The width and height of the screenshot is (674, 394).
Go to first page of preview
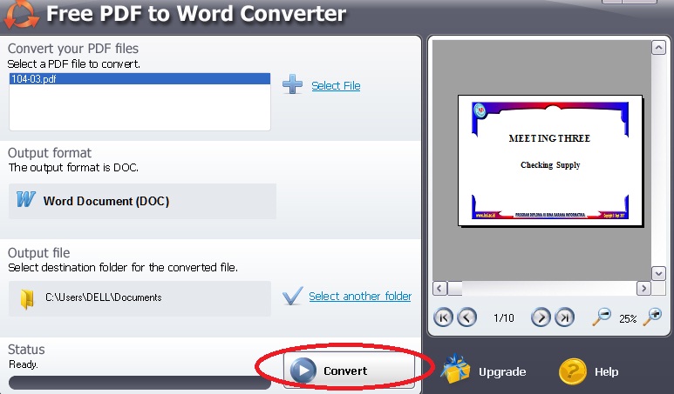coord(443,317)
